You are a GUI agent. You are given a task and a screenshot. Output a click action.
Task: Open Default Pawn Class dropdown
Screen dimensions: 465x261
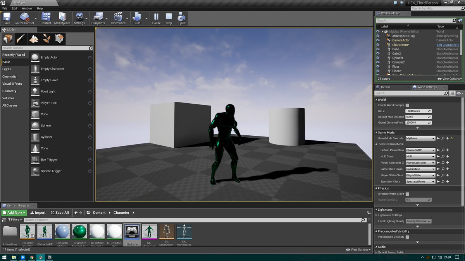click(x=420, y=150)
